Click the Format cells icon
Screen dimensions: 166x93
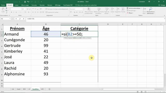(123, 9)
